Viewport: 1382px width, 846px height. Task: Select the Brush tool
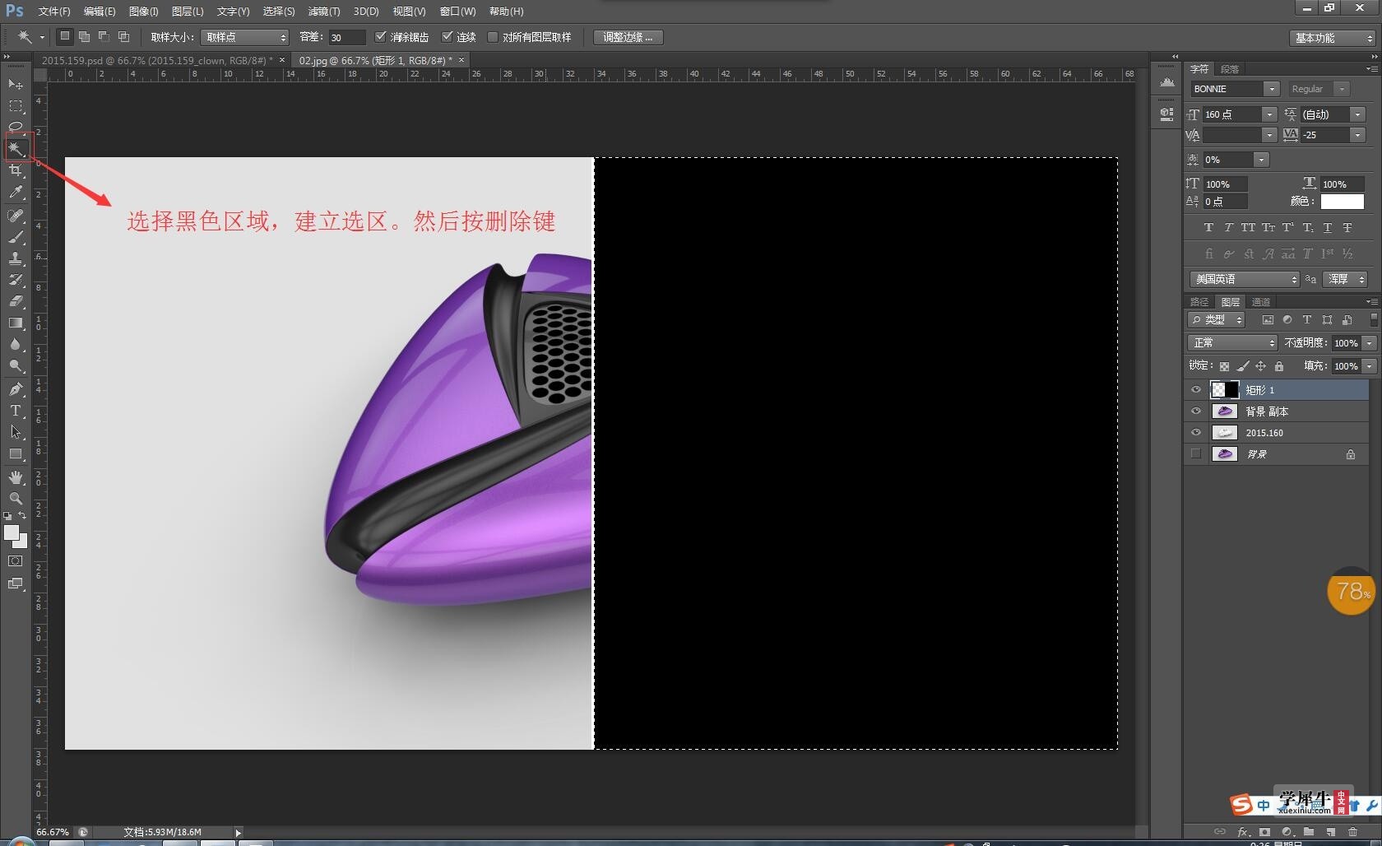tap(16, 237)
